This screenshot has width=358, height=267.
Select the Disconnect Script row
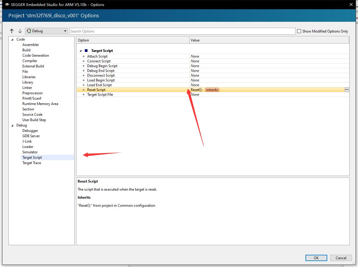tap(213, 75)
